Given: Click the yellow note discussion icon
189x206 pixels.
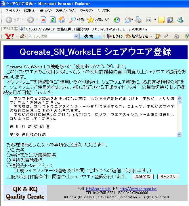Looking at the screenshot, I should [162, 20].
